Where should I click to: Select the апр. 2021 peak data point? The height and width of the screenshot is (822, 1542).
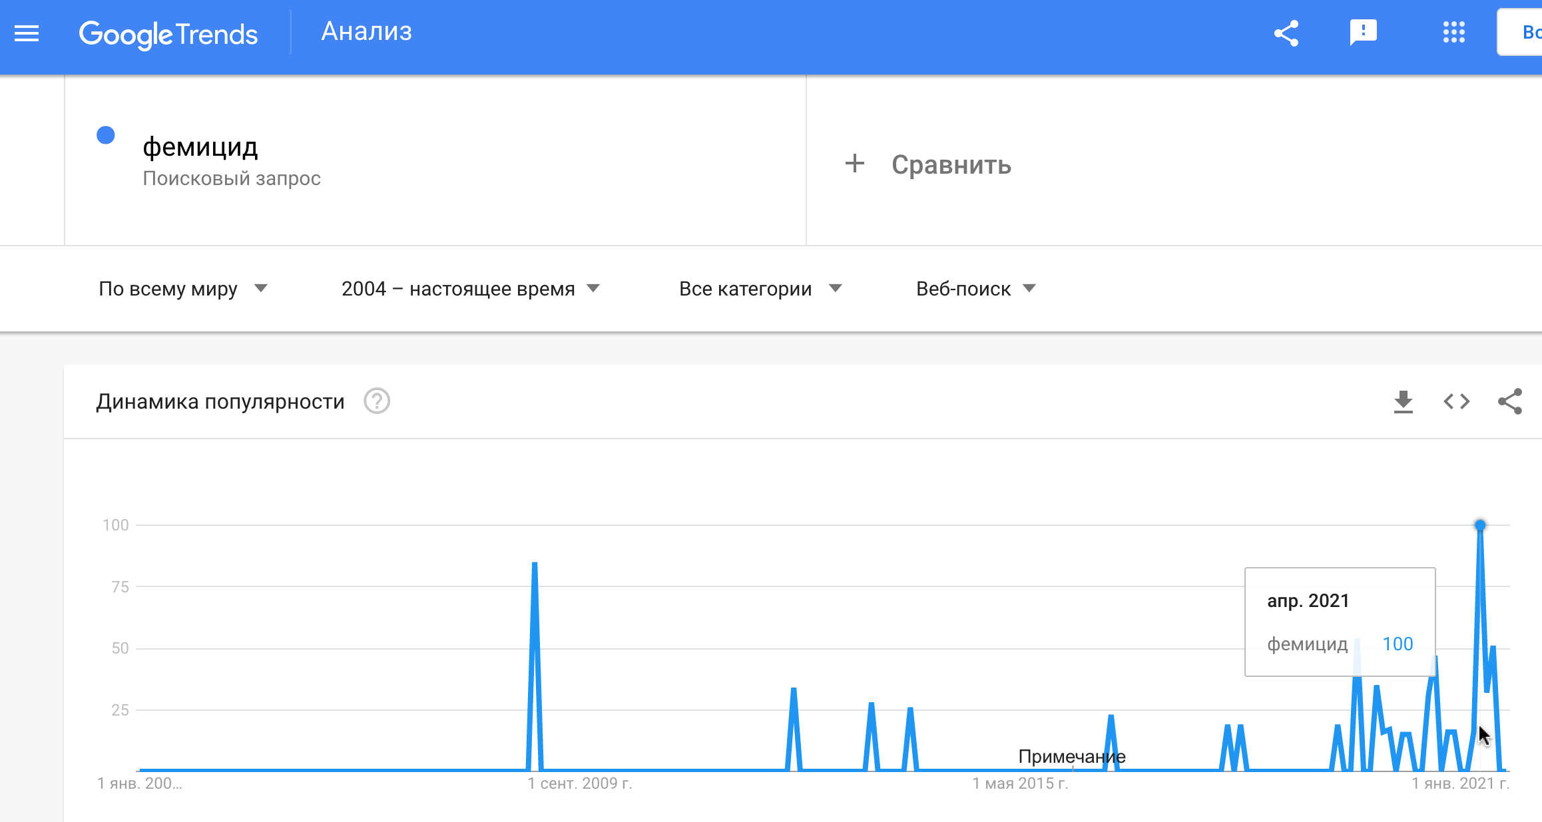coord(1480,525)
